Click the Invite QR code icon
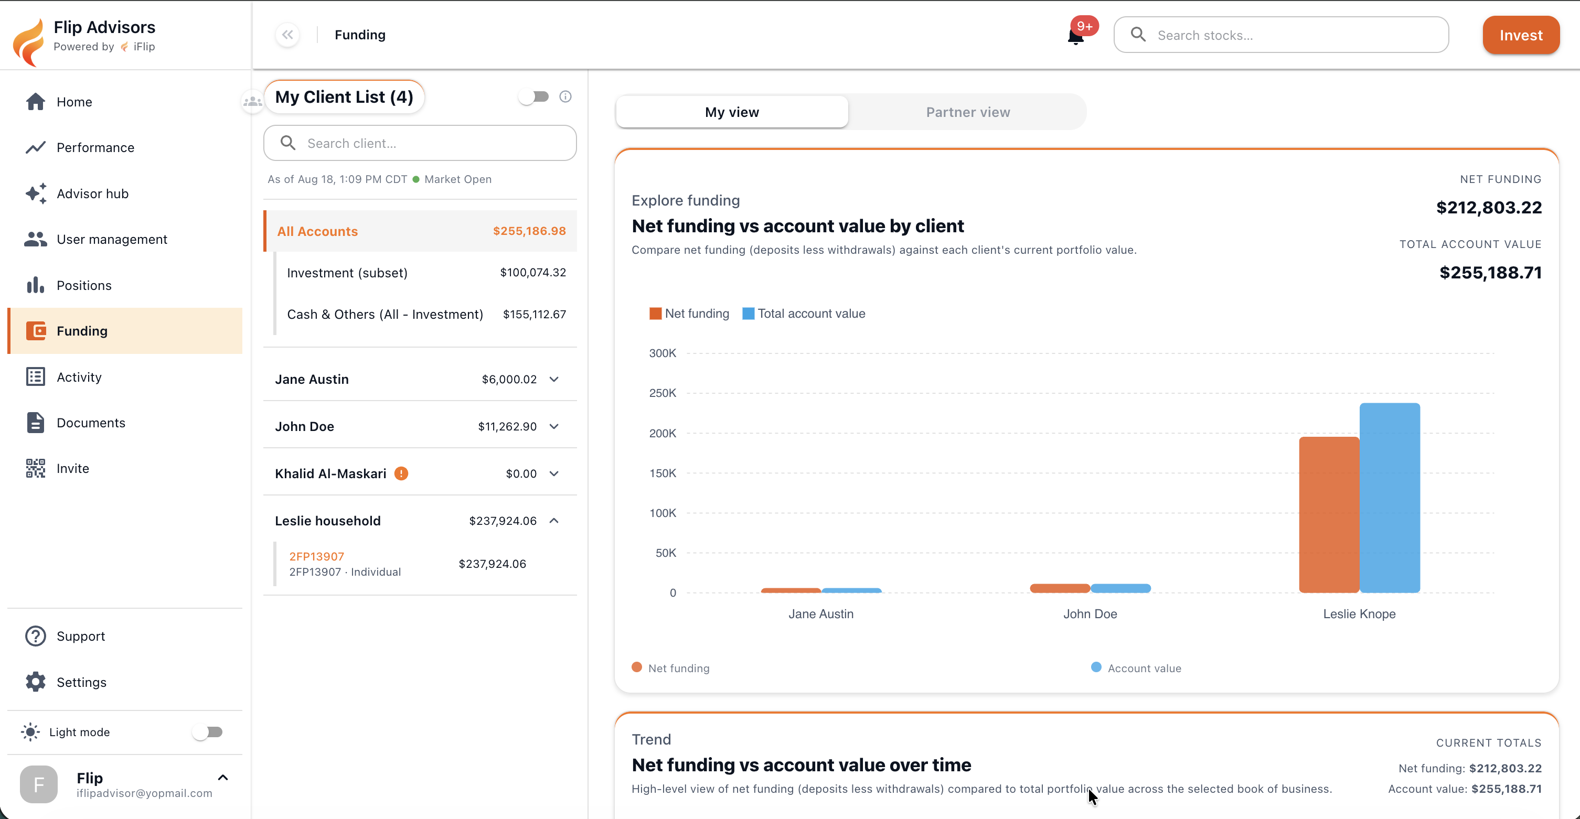Screen dimensions: 1580x819 tap(36, 468)
